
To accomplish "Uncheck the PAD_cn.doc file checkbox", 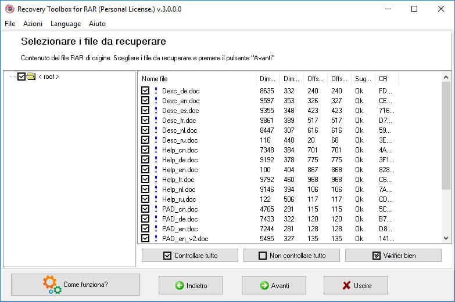I will pyautogui.click(x=145, y=209).
